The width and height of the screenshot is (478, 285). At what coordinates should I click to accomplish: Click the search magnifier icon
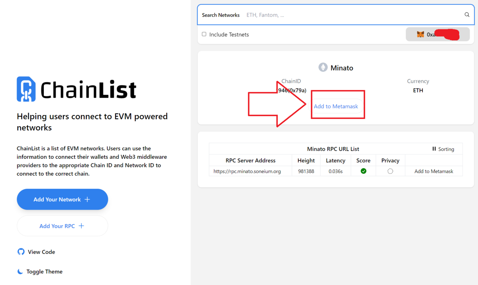467,15
